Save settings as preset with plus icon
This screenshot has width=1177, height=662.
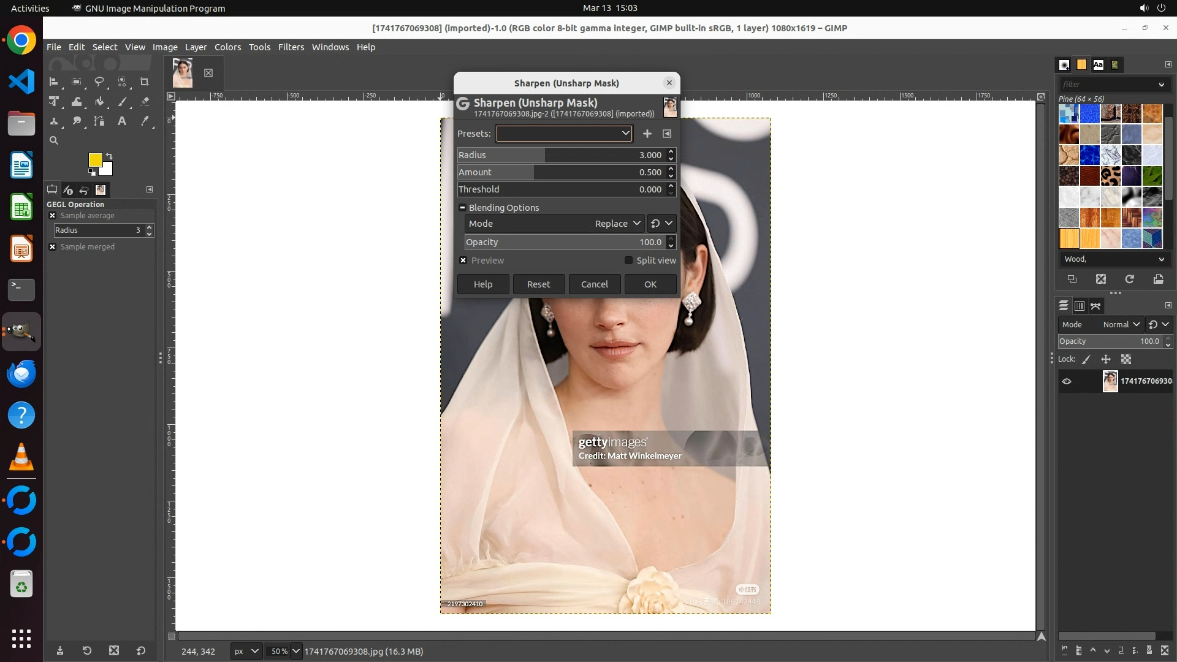[647, 134]
